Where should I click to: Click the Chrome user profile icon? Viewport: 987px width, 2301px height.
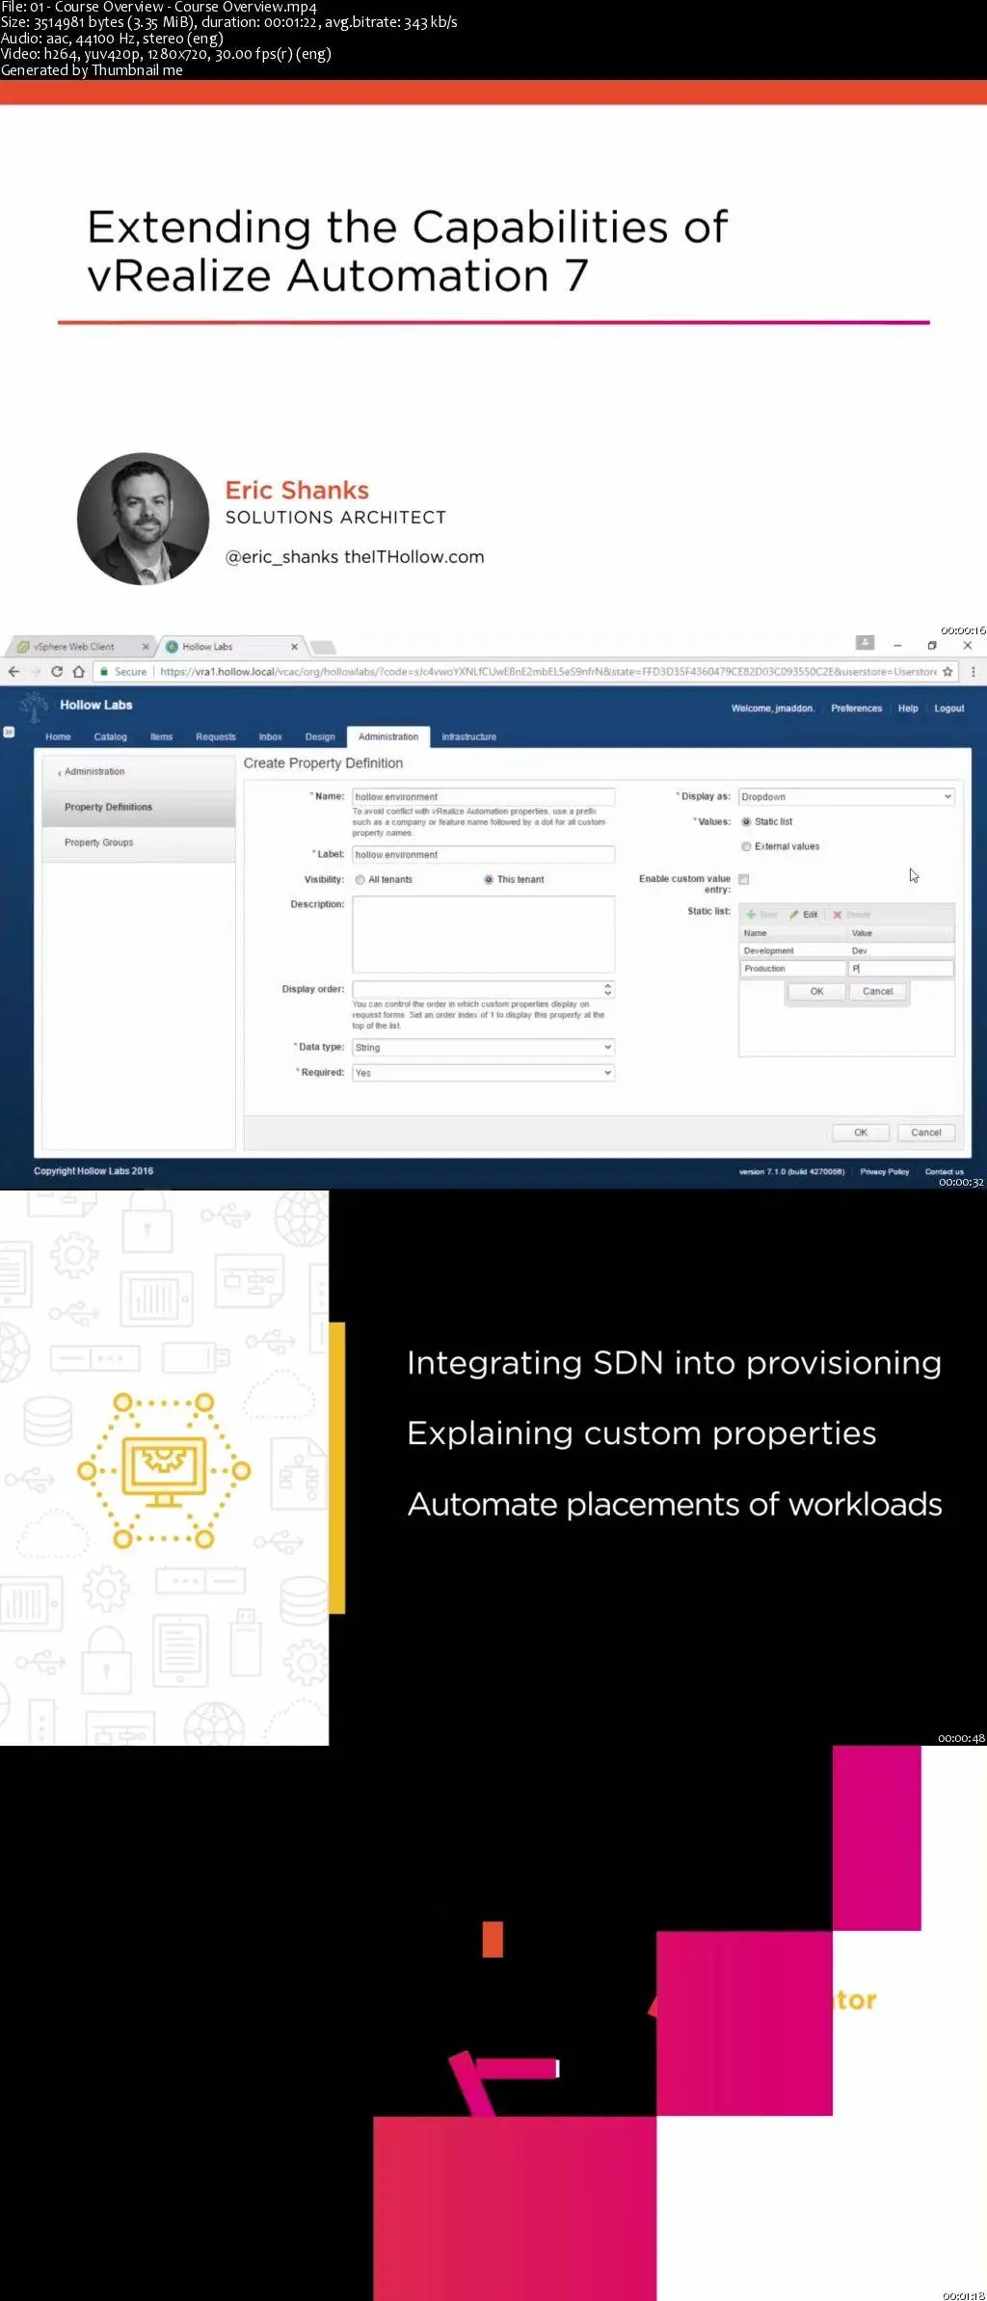866,643
